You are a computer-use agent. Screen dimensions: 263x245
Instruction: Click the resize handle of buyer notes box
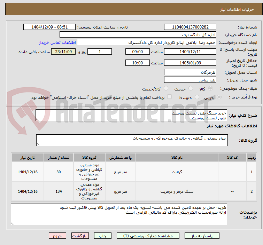pyautogui.click(x=13, y=223)
